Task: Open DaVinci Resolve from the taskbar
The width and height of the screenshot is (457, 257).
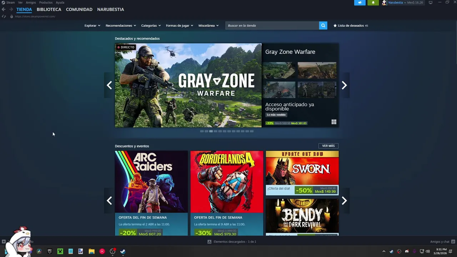Action: pos(39,251)
